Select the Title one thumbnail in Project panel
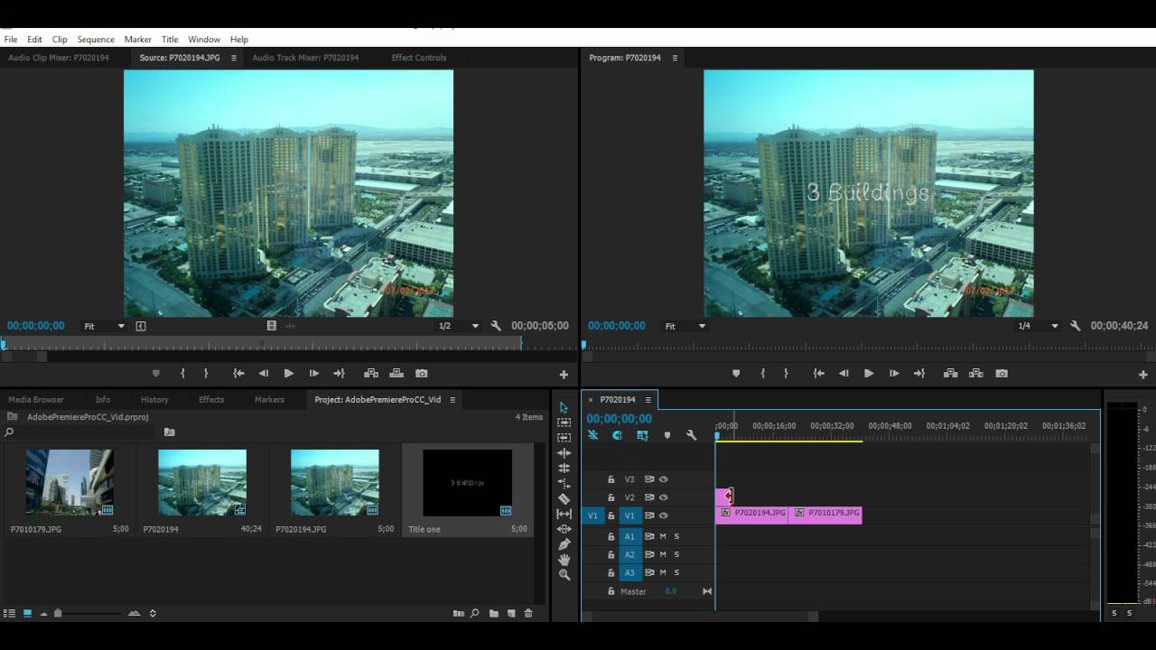The image size is (1156, 650). 468,483
